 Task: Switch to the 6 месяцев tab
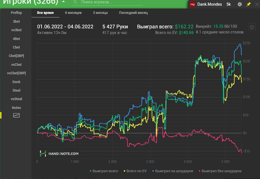(73, 13)
